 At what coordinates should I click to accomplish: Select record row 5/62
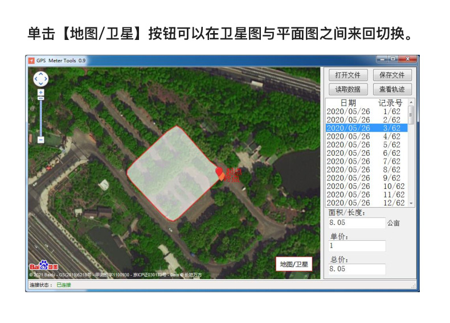tap(366, 144)
